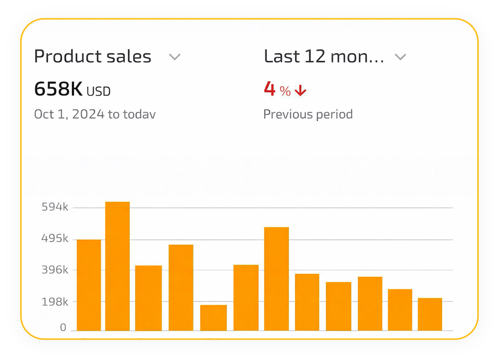Click the red 4 % change indicator
The height and width of the screenshot is (362, 499).
click(277, 90)
